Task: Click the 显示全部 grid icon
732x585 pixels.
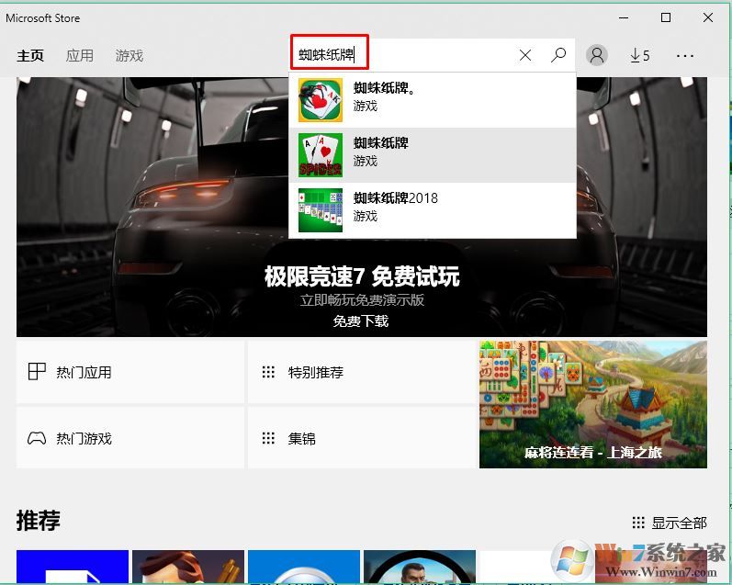Action: pos(638,523)
